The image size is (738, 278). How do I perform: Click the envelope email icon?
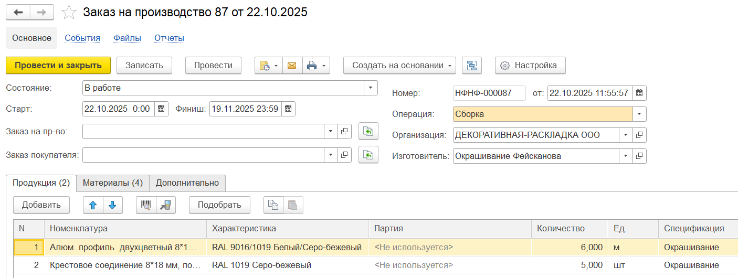(x=292, y=66)
